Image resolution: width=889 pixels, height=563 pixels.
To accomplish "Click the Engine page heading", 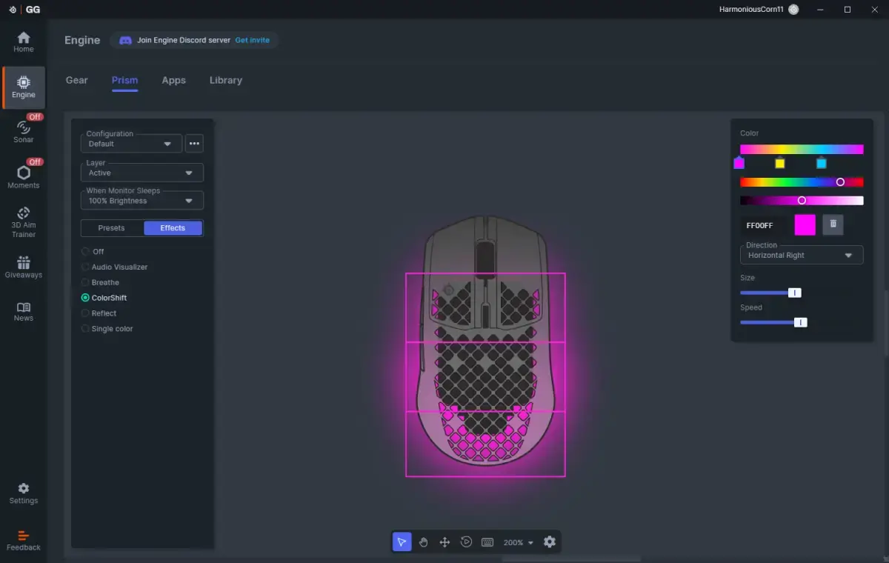I will [82, 40].
